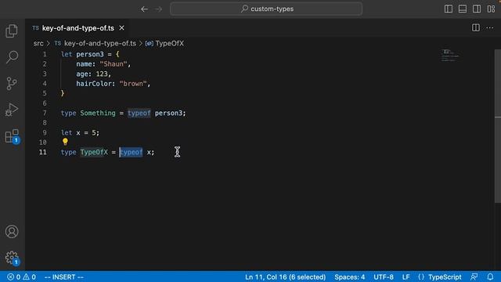Screen dimensions: 501x282
Task: Open the Manage gear settings icon
Action: (13, 258)
